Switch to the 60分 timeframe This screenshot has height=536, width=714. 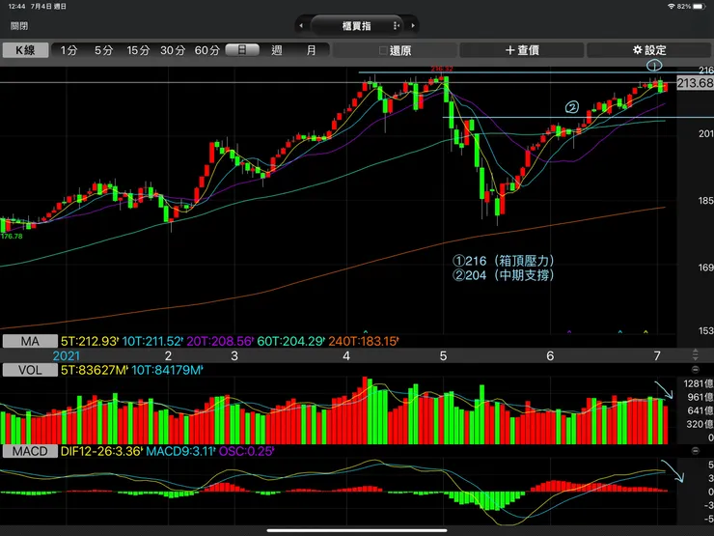tap(207, 50)
